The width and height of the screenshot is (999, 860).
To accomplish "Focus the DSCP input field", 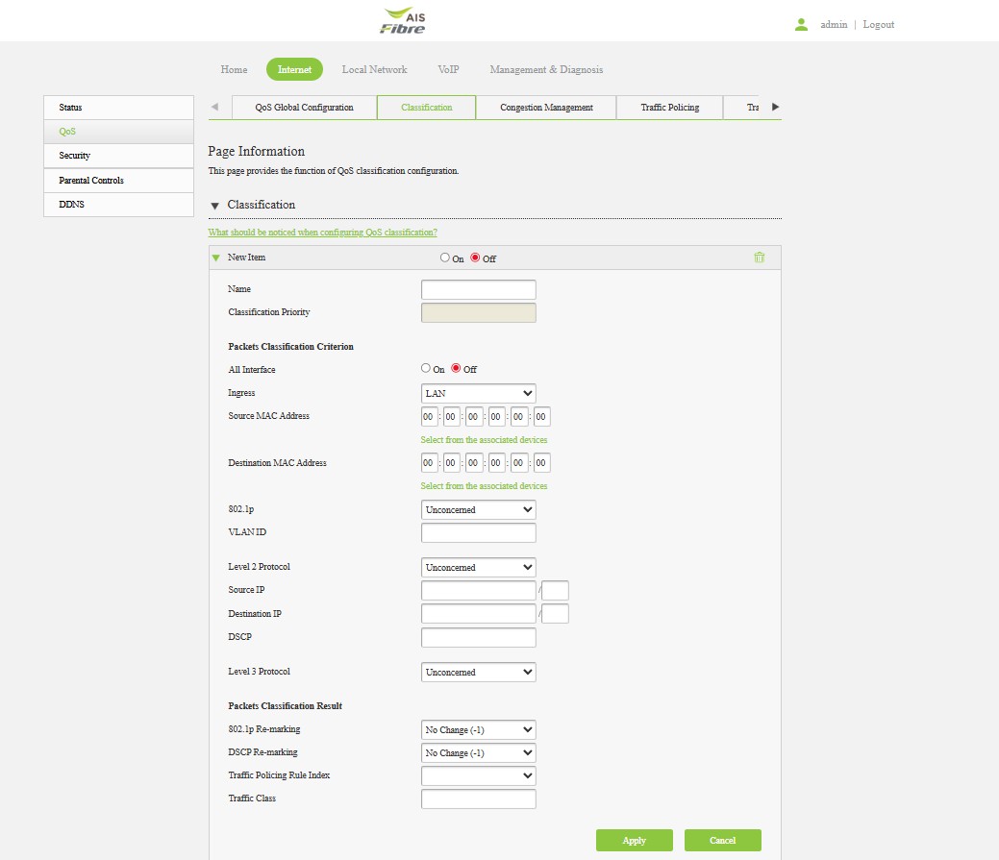I will click(479, 637).
